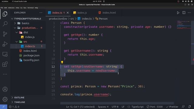
Task: Change UTF-8 file encoding
Action: pos(115,107)
